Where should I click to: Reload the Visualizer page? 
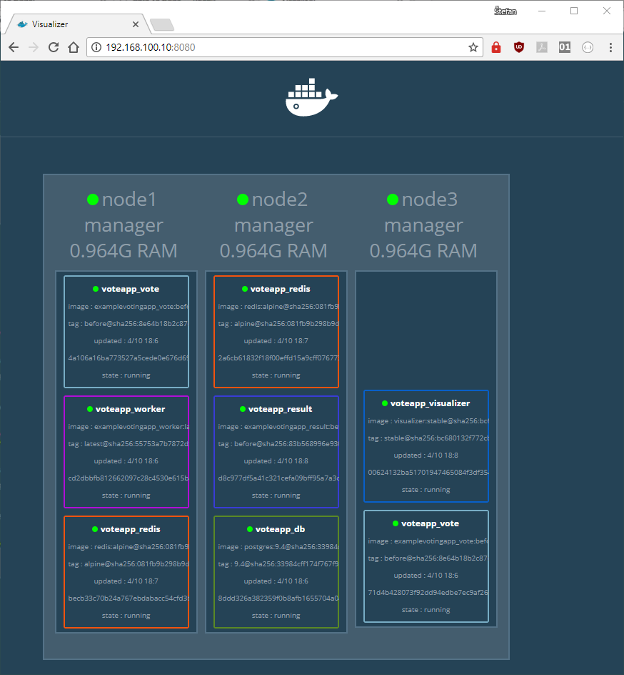coord(53,48)
